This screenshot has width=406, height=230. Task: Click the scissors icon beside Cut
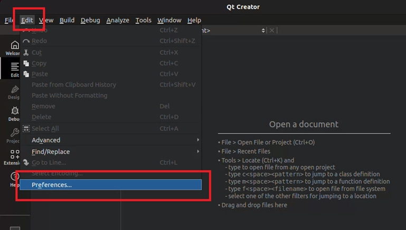click(x=26, y=53)
